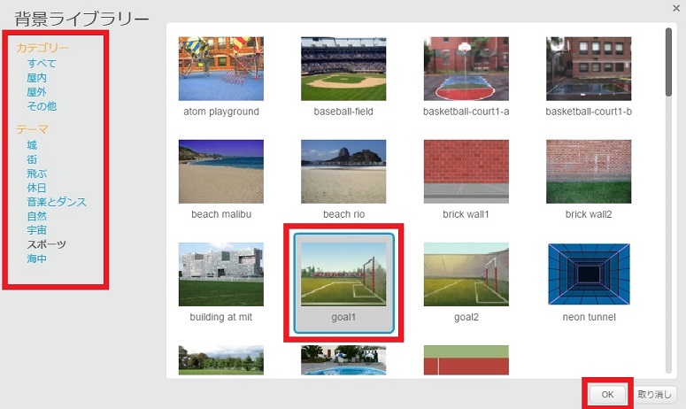The height and width of the screenshot is (409, 686).
Task: Select the その他 category
Action: [x=42, y=106]
